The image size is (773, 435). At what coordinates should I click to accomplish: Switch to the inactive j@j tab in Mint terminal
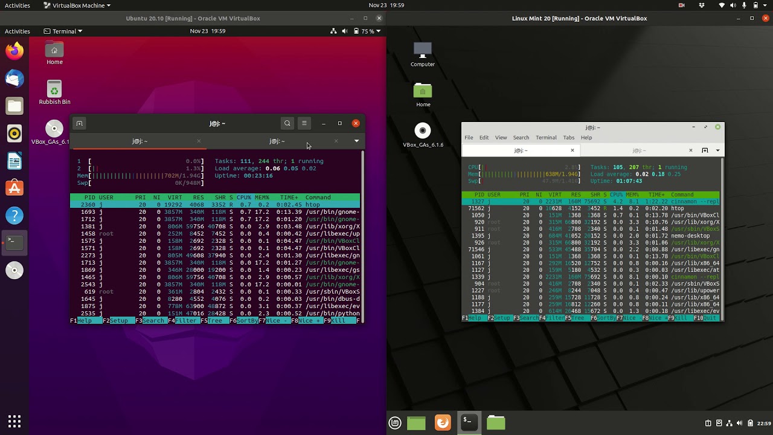pos(638,150)
